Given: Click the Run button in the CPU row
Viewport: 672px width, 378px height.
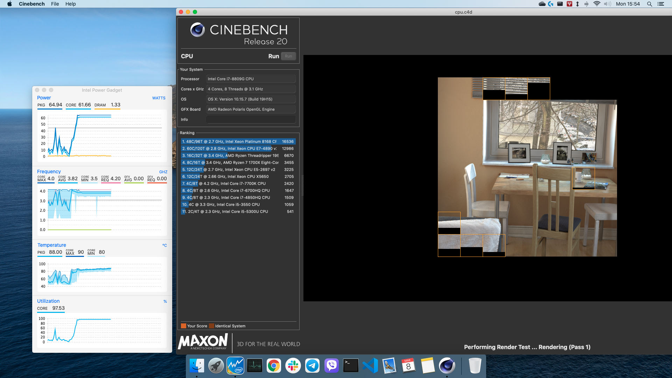Looking at the screenshot, I should tap(288, 56).
